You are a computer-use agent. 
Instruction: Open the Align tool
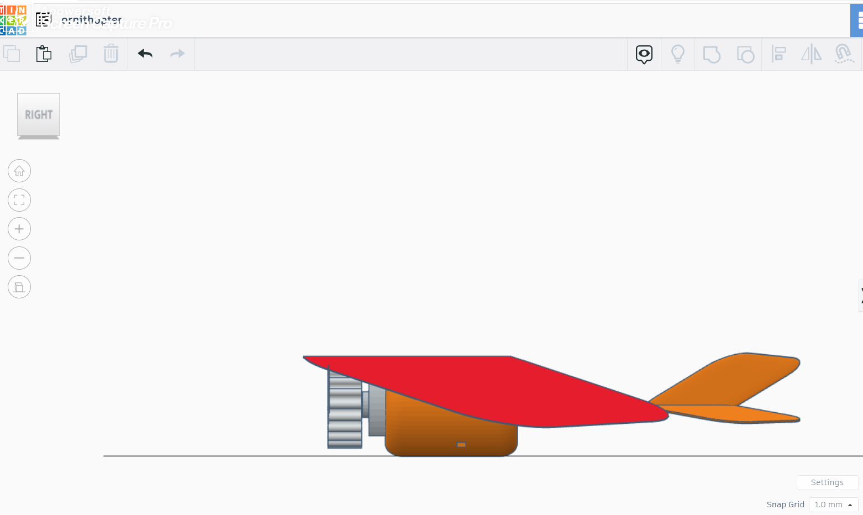coord(779,54)
